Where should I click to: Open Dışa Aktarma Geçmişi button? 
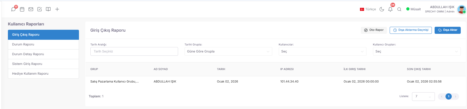click(x=411, y=30)
